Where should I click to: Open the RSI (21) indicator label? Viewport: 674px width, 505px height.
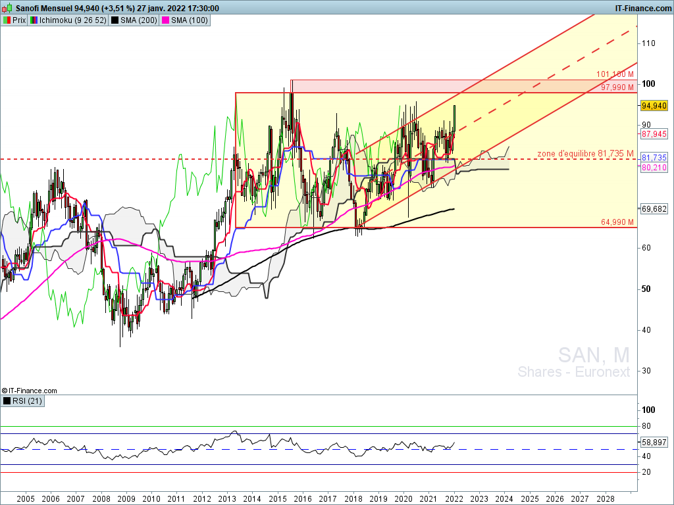coord(27,401)
